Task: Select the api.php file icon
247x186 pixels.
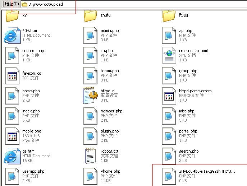Action: [x=169, y=36]
